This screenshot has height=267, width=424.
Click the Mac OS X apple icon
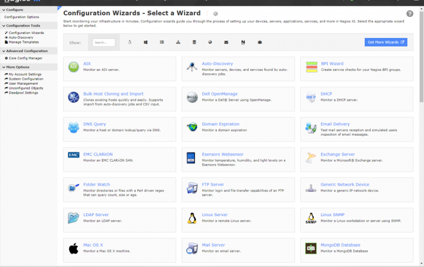[73, 248]
